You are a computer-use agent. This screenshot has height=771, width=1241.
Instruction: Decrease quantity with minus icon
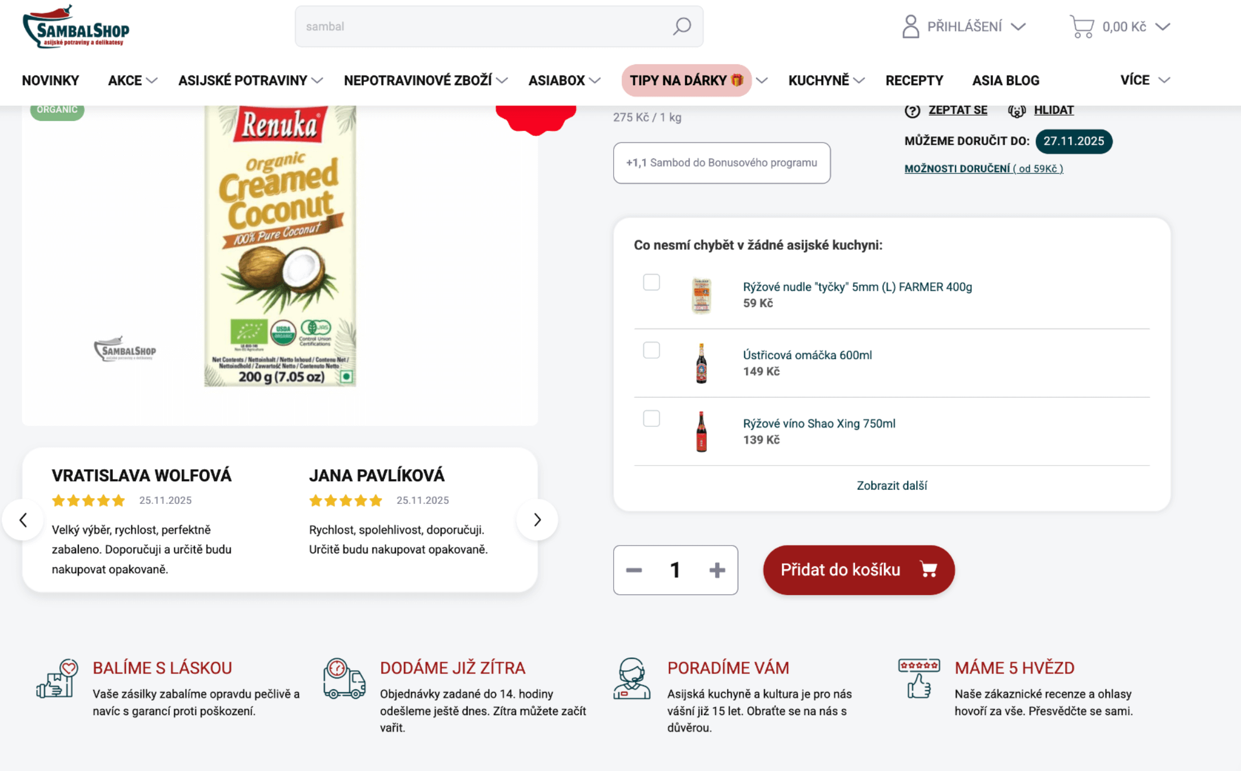coord(634,570)
